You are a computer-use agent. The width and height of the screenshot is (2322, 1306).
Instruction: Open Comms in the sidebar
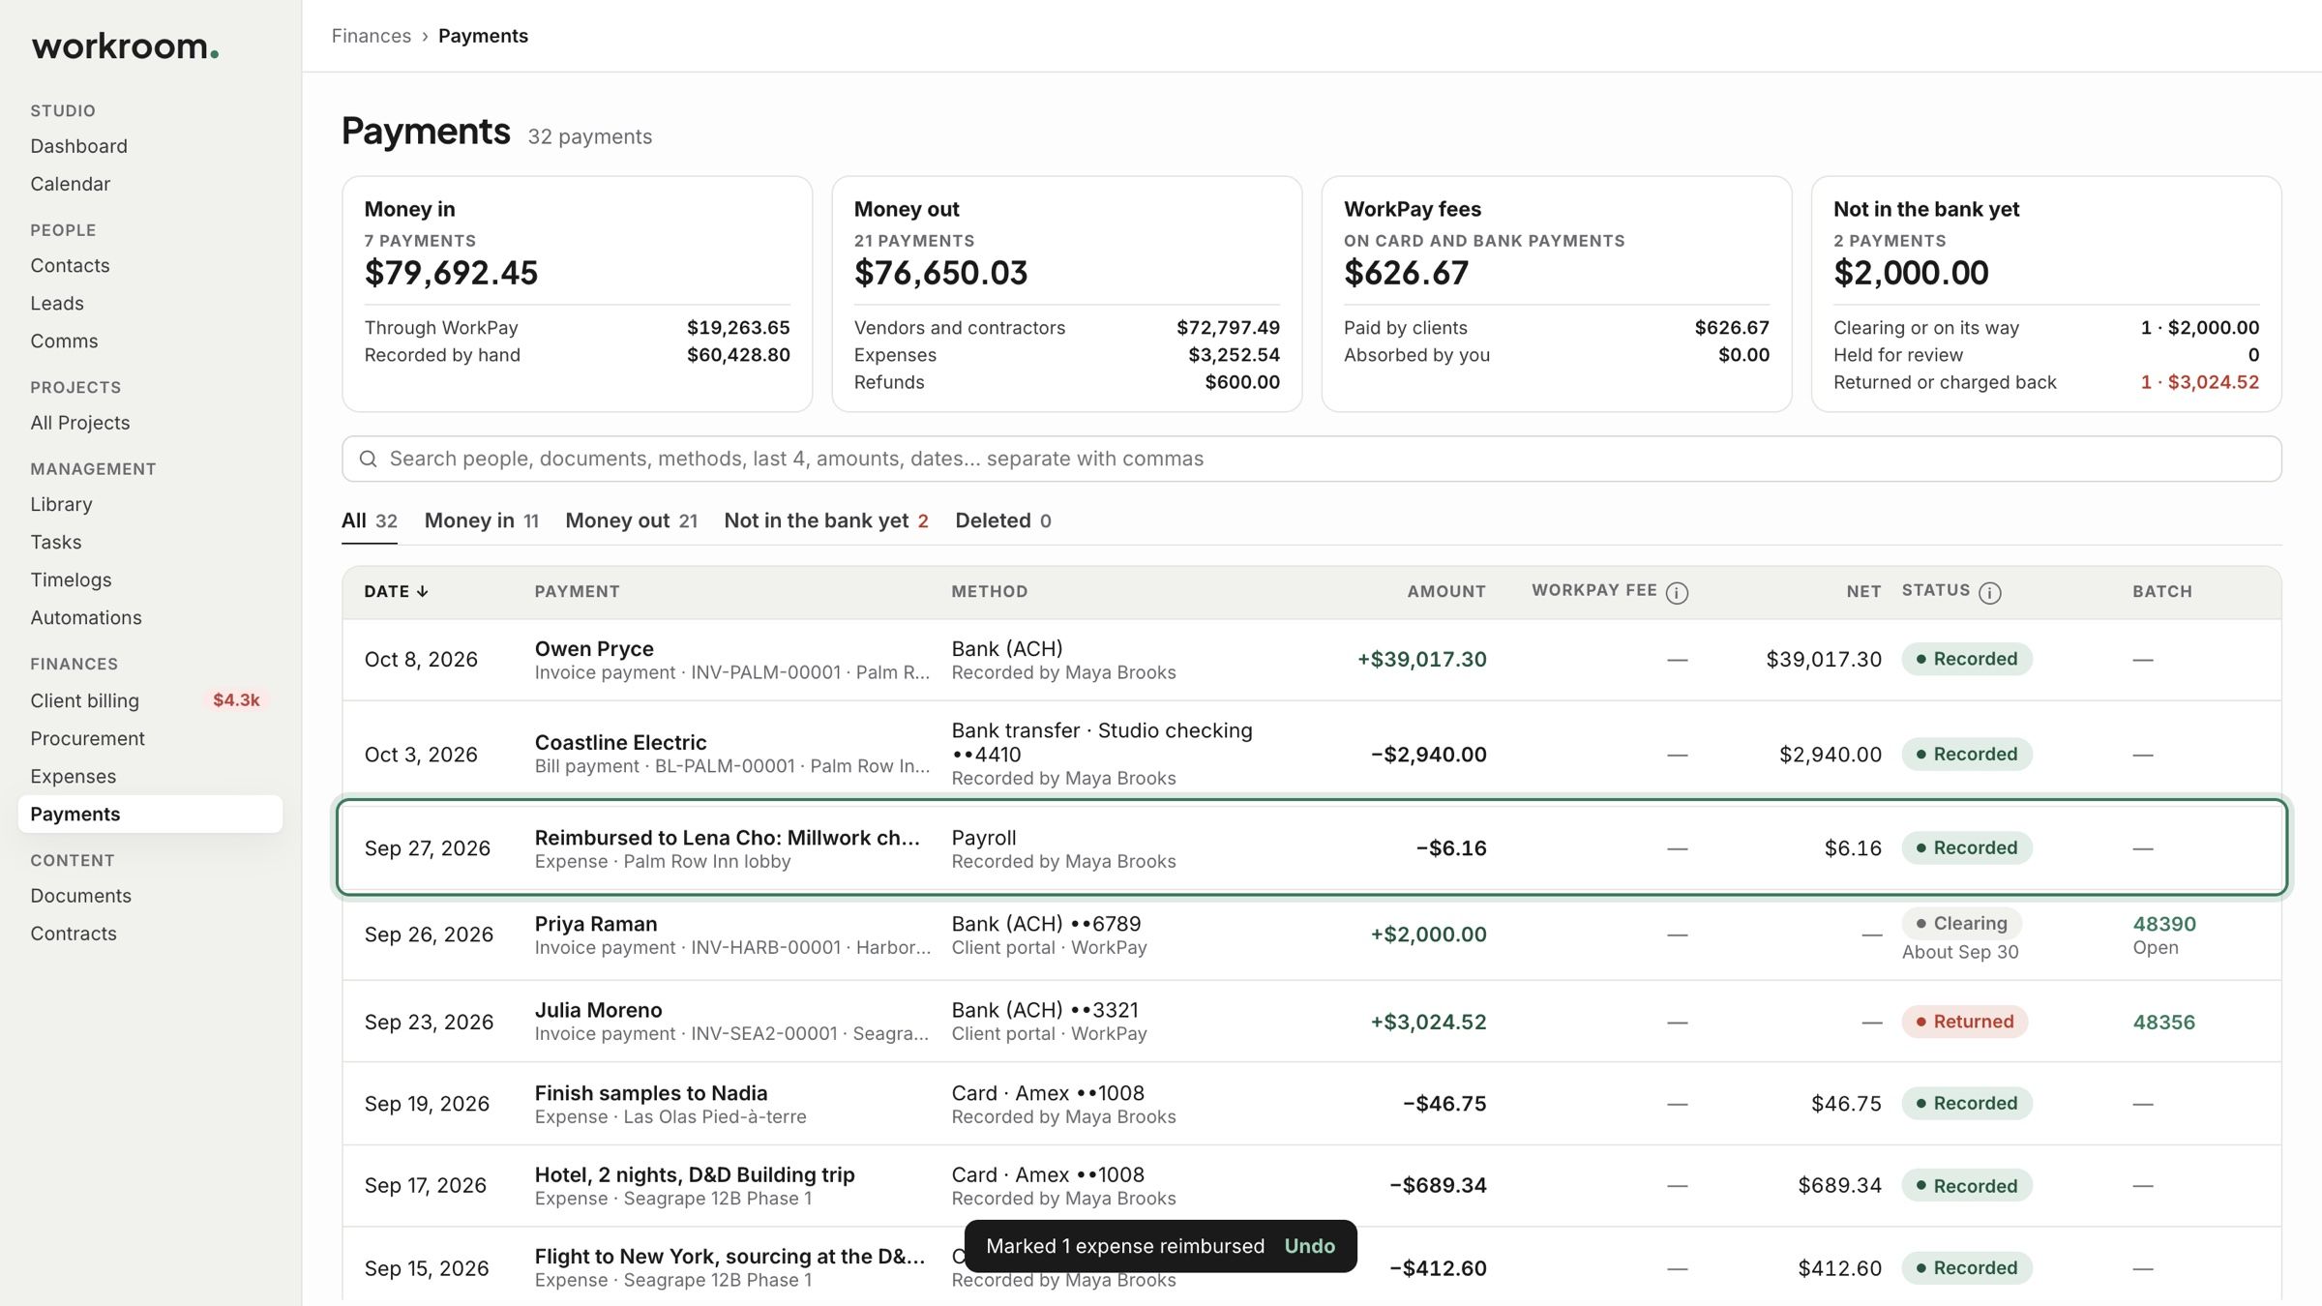(x=64, y=341)
